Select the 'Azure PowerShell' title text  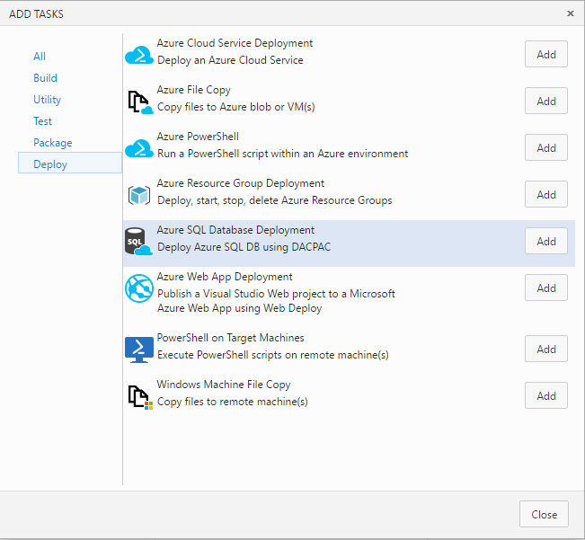coord(198,137)
